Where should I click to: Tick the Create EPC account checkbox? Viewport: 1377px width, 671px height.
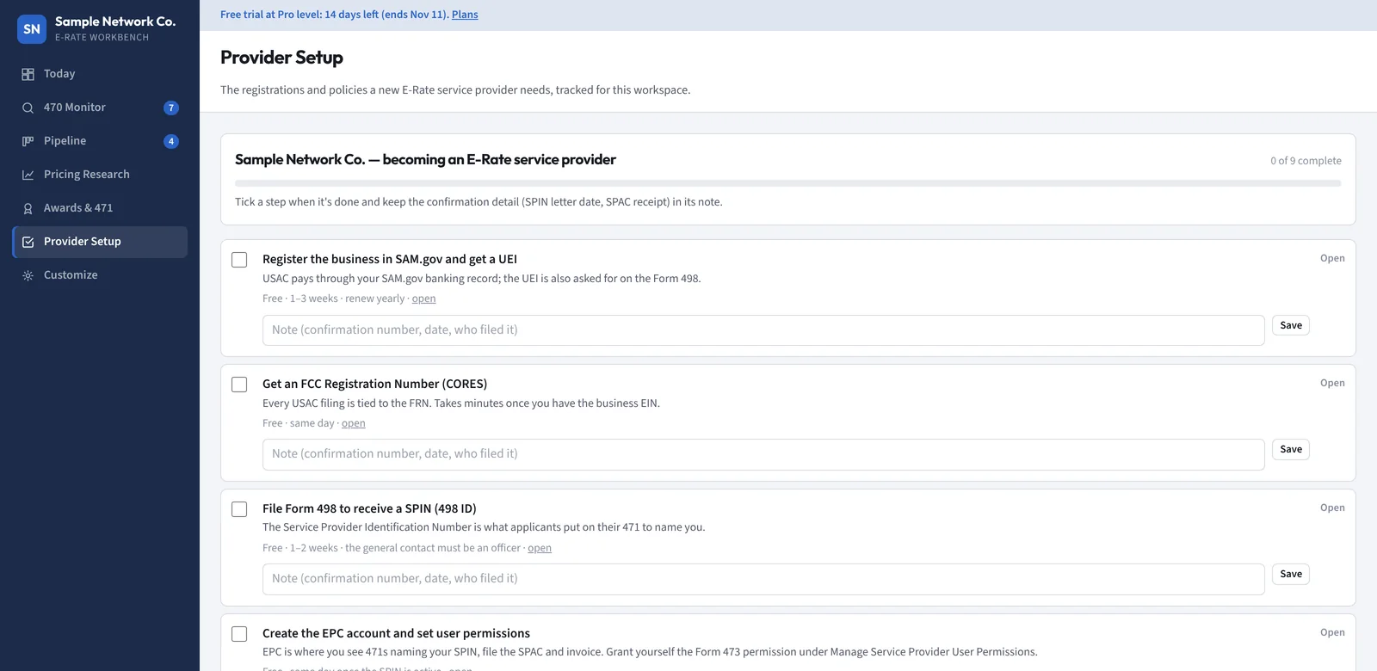[x=239, y=634]
